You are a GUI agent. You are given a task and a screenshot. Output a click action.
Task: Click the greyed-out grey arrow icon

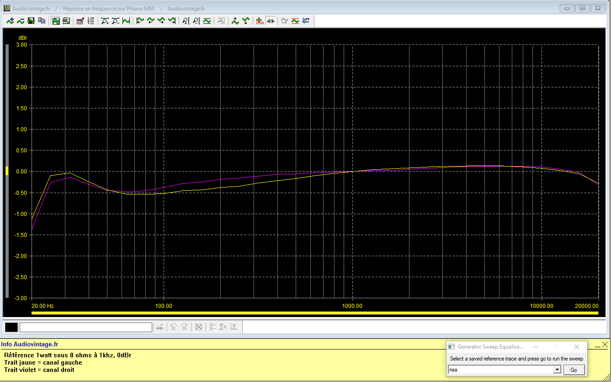click(x=284, y=21)
